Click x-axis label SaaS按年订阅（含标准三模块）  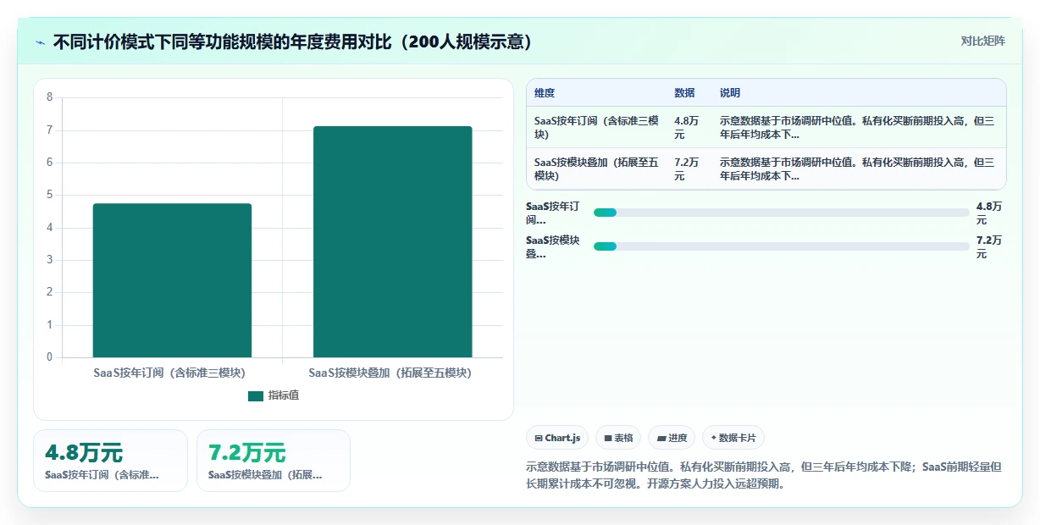pyautogui.click(x=172, y=373)
